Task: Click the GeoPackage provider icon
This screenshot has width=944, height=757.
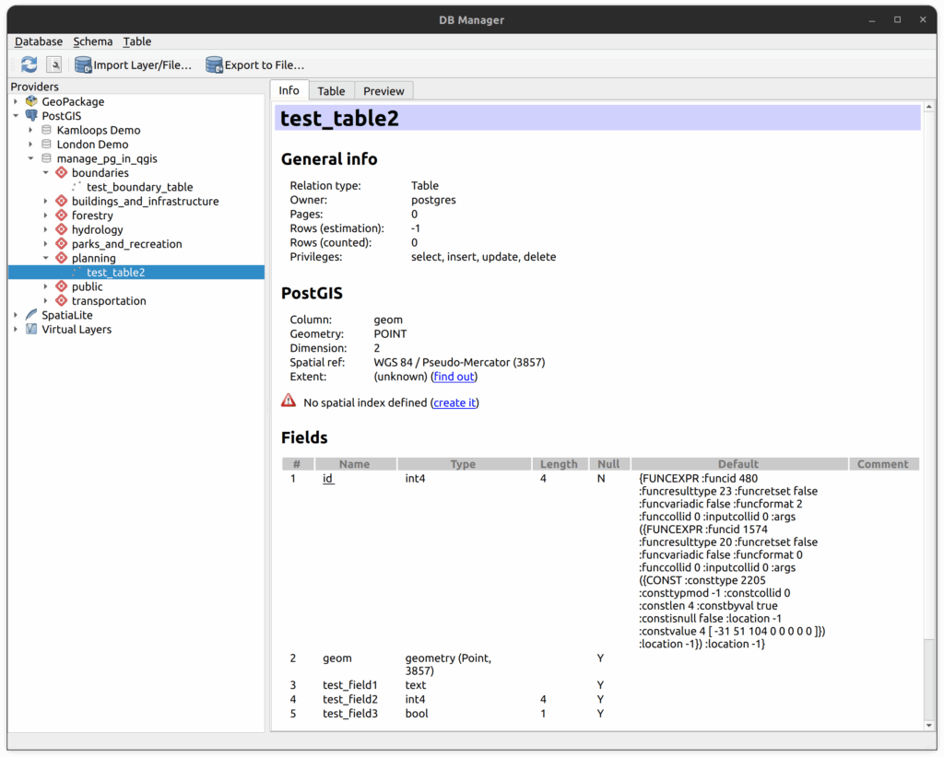Action: coord(32,101)
